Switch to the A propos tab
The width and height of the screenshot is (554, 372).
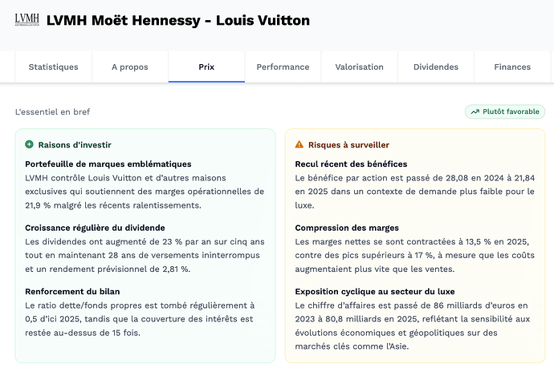coord(130,67)
